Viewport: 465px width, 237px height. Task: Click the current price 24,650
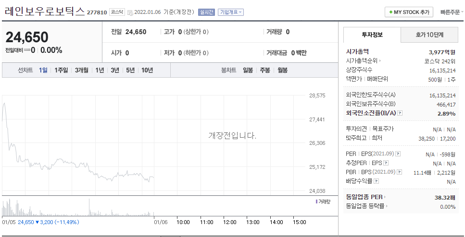27,37
